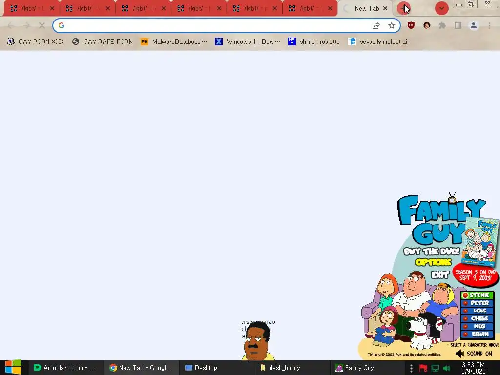The width and height of the screenshot is (500, 375).
Task: Open the desk_buddy taskbar item
Action: click(292, 368)
